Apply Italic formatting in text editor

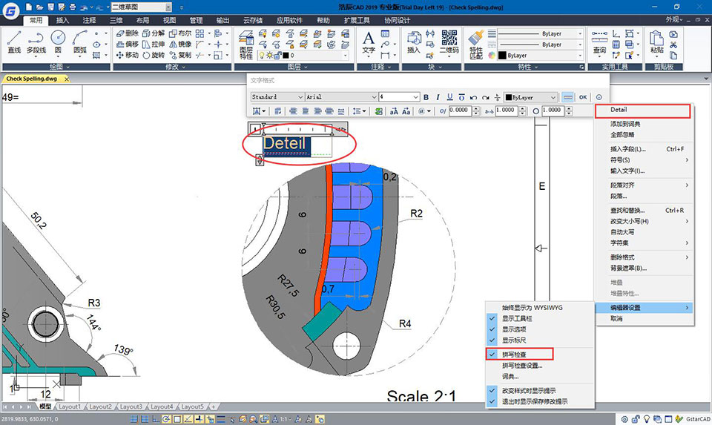(x=438, y=97)
